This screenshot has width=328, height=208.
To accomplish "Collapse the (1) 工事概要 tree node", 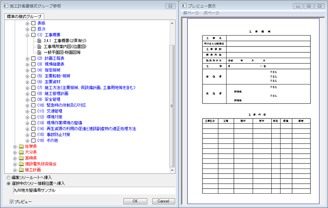I will coord(28,35).
